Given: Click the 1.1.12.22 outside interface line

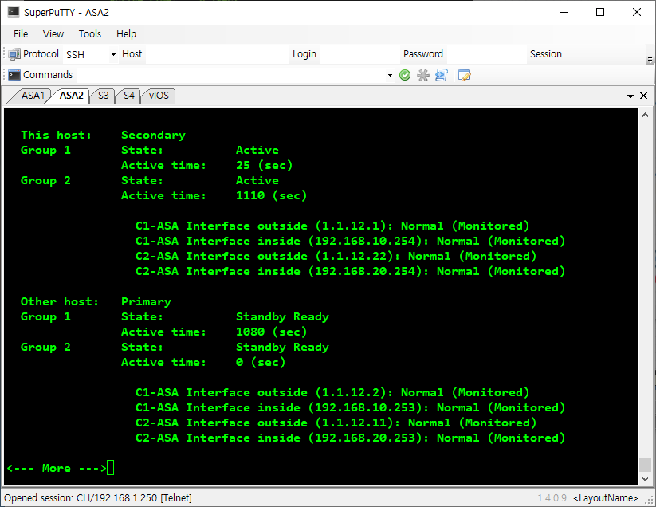Looking at the screenshot, I should pyautogui.click(x=336, y=256).
